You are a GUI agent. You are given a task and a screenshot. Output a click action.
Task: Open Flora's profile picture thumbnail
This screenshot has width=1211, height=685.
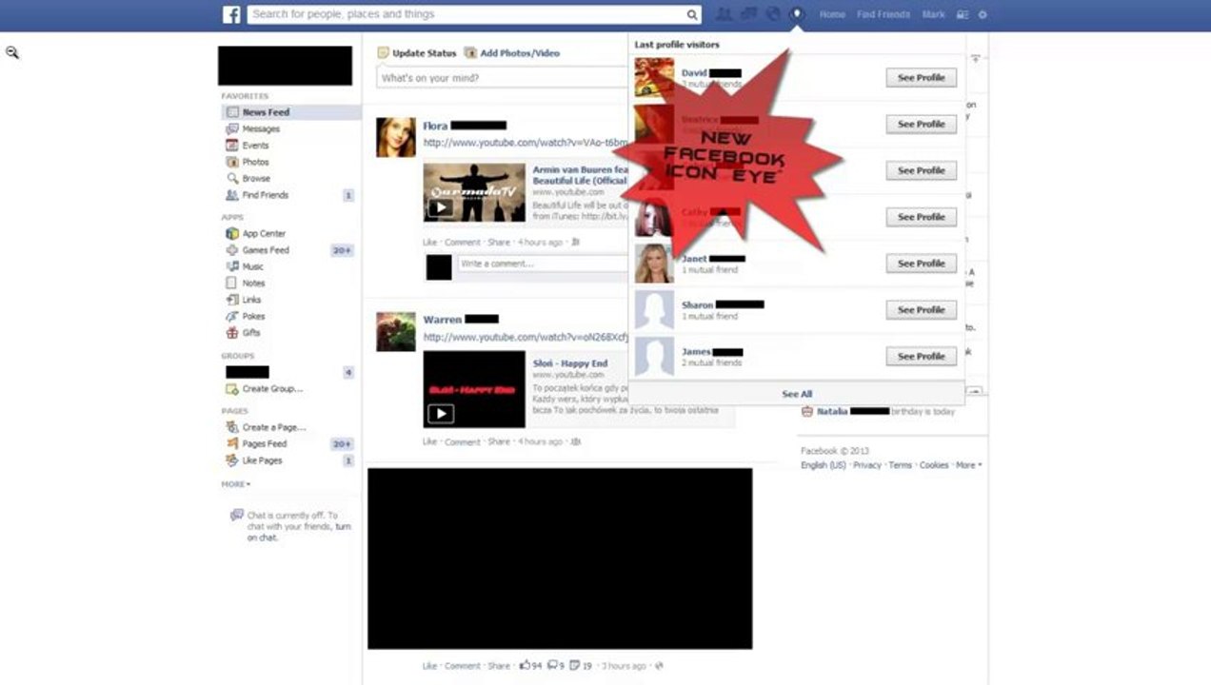pos(396,137)
